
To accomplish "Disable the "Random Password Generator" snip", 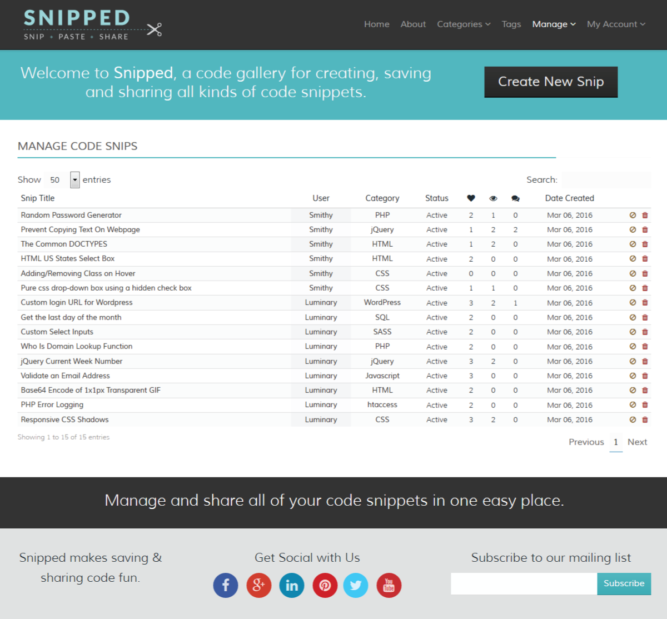I will [633, 215].
